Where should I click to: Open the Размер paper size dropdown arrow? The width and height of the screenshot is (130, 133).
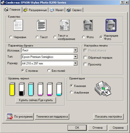point(75,63)
